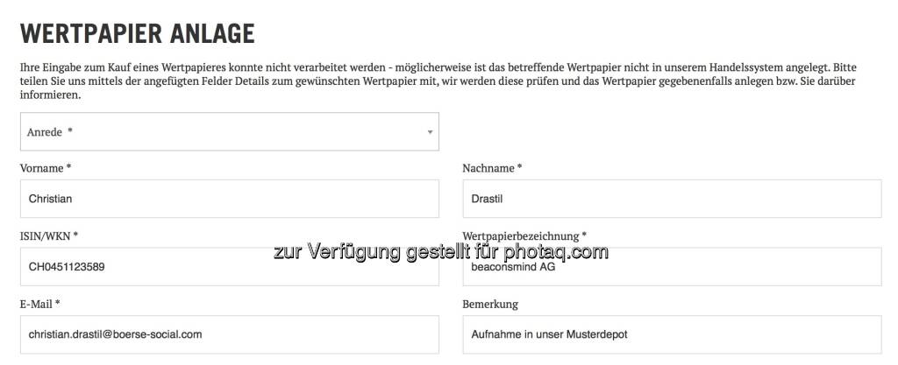This screenshot has height=365, width=898.
Task: Click the Bemerkung label text
Action: (x=489, y=304)
